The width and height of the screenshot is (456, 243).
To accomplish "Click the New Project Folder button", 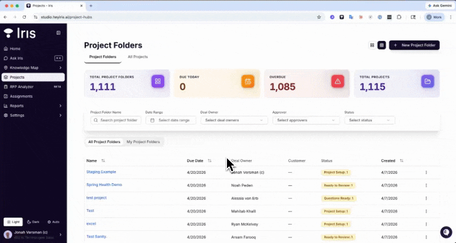I will coord(414,45).
